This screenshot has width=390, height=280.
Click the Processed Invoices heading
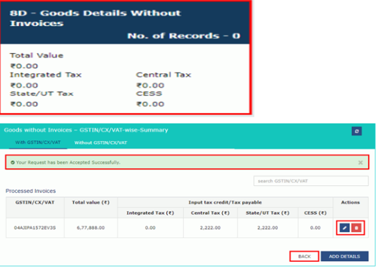(x=31, y=191)
